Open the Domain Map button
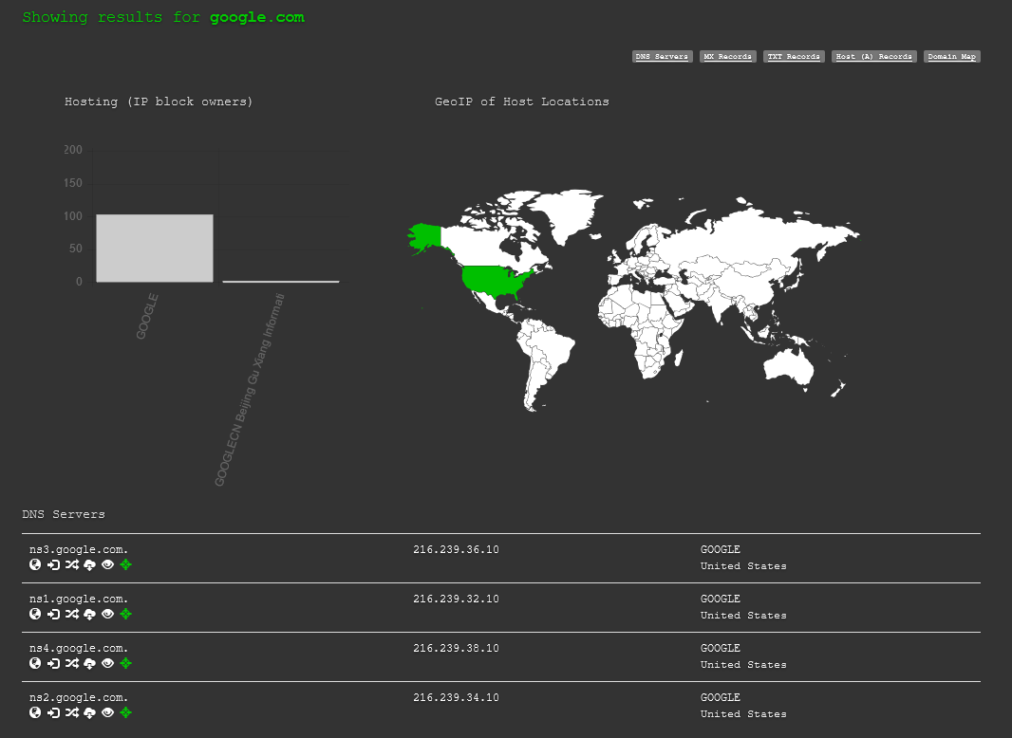Image resolution: width=1012 pixels, height=738 pixels. click(x=952, y=57)
